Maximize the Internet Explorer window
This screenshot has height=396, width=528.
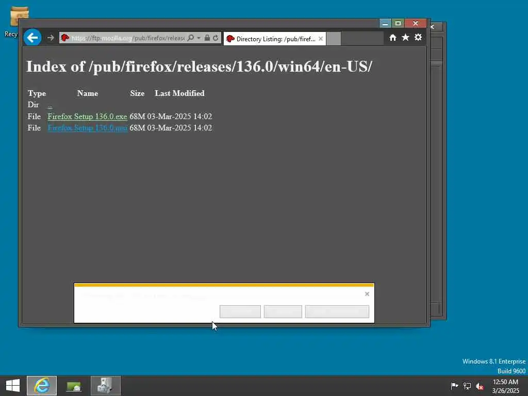(x=398, y=23)
